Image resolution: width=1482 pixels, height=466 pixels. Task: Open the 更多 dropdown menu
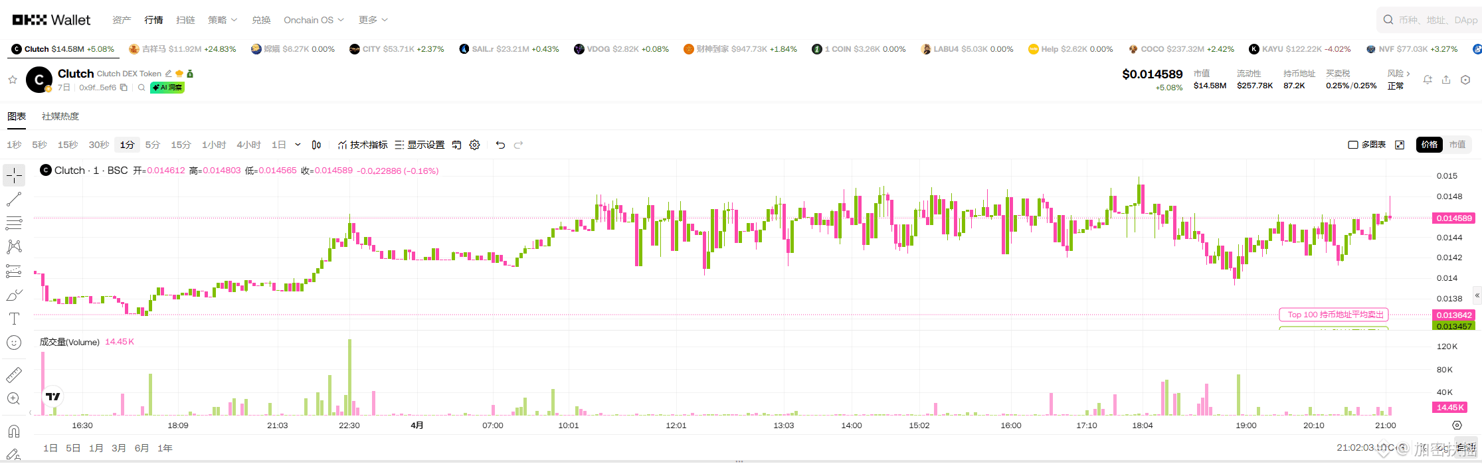pyautogui.click(x=373, y=20)
